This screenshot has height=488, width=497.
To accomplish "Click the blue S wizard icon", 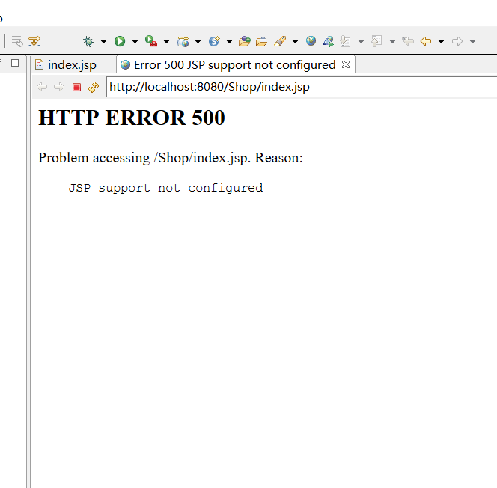I will pos(214,41).
